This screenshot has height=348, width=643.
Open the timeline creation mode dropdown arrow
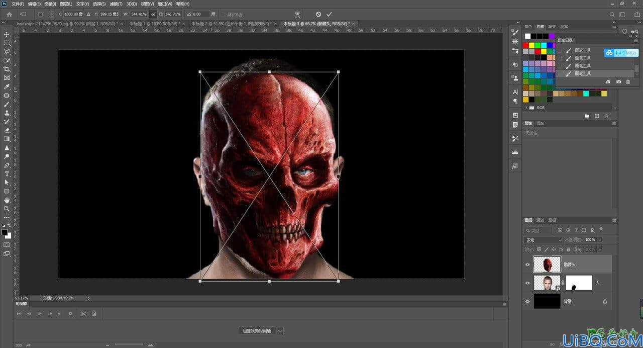point(280,331)
